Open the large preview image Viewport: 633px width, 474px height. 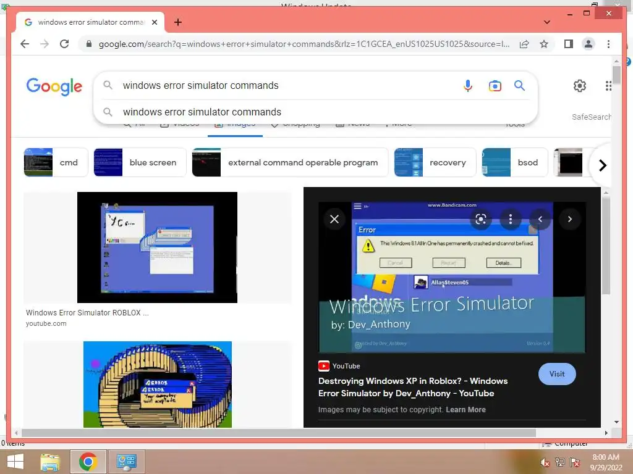(452, 277)
